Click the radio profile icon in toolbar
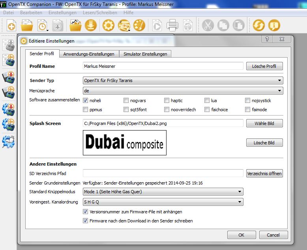Viewport: 307px width, 250px height. tap(124, 25)
